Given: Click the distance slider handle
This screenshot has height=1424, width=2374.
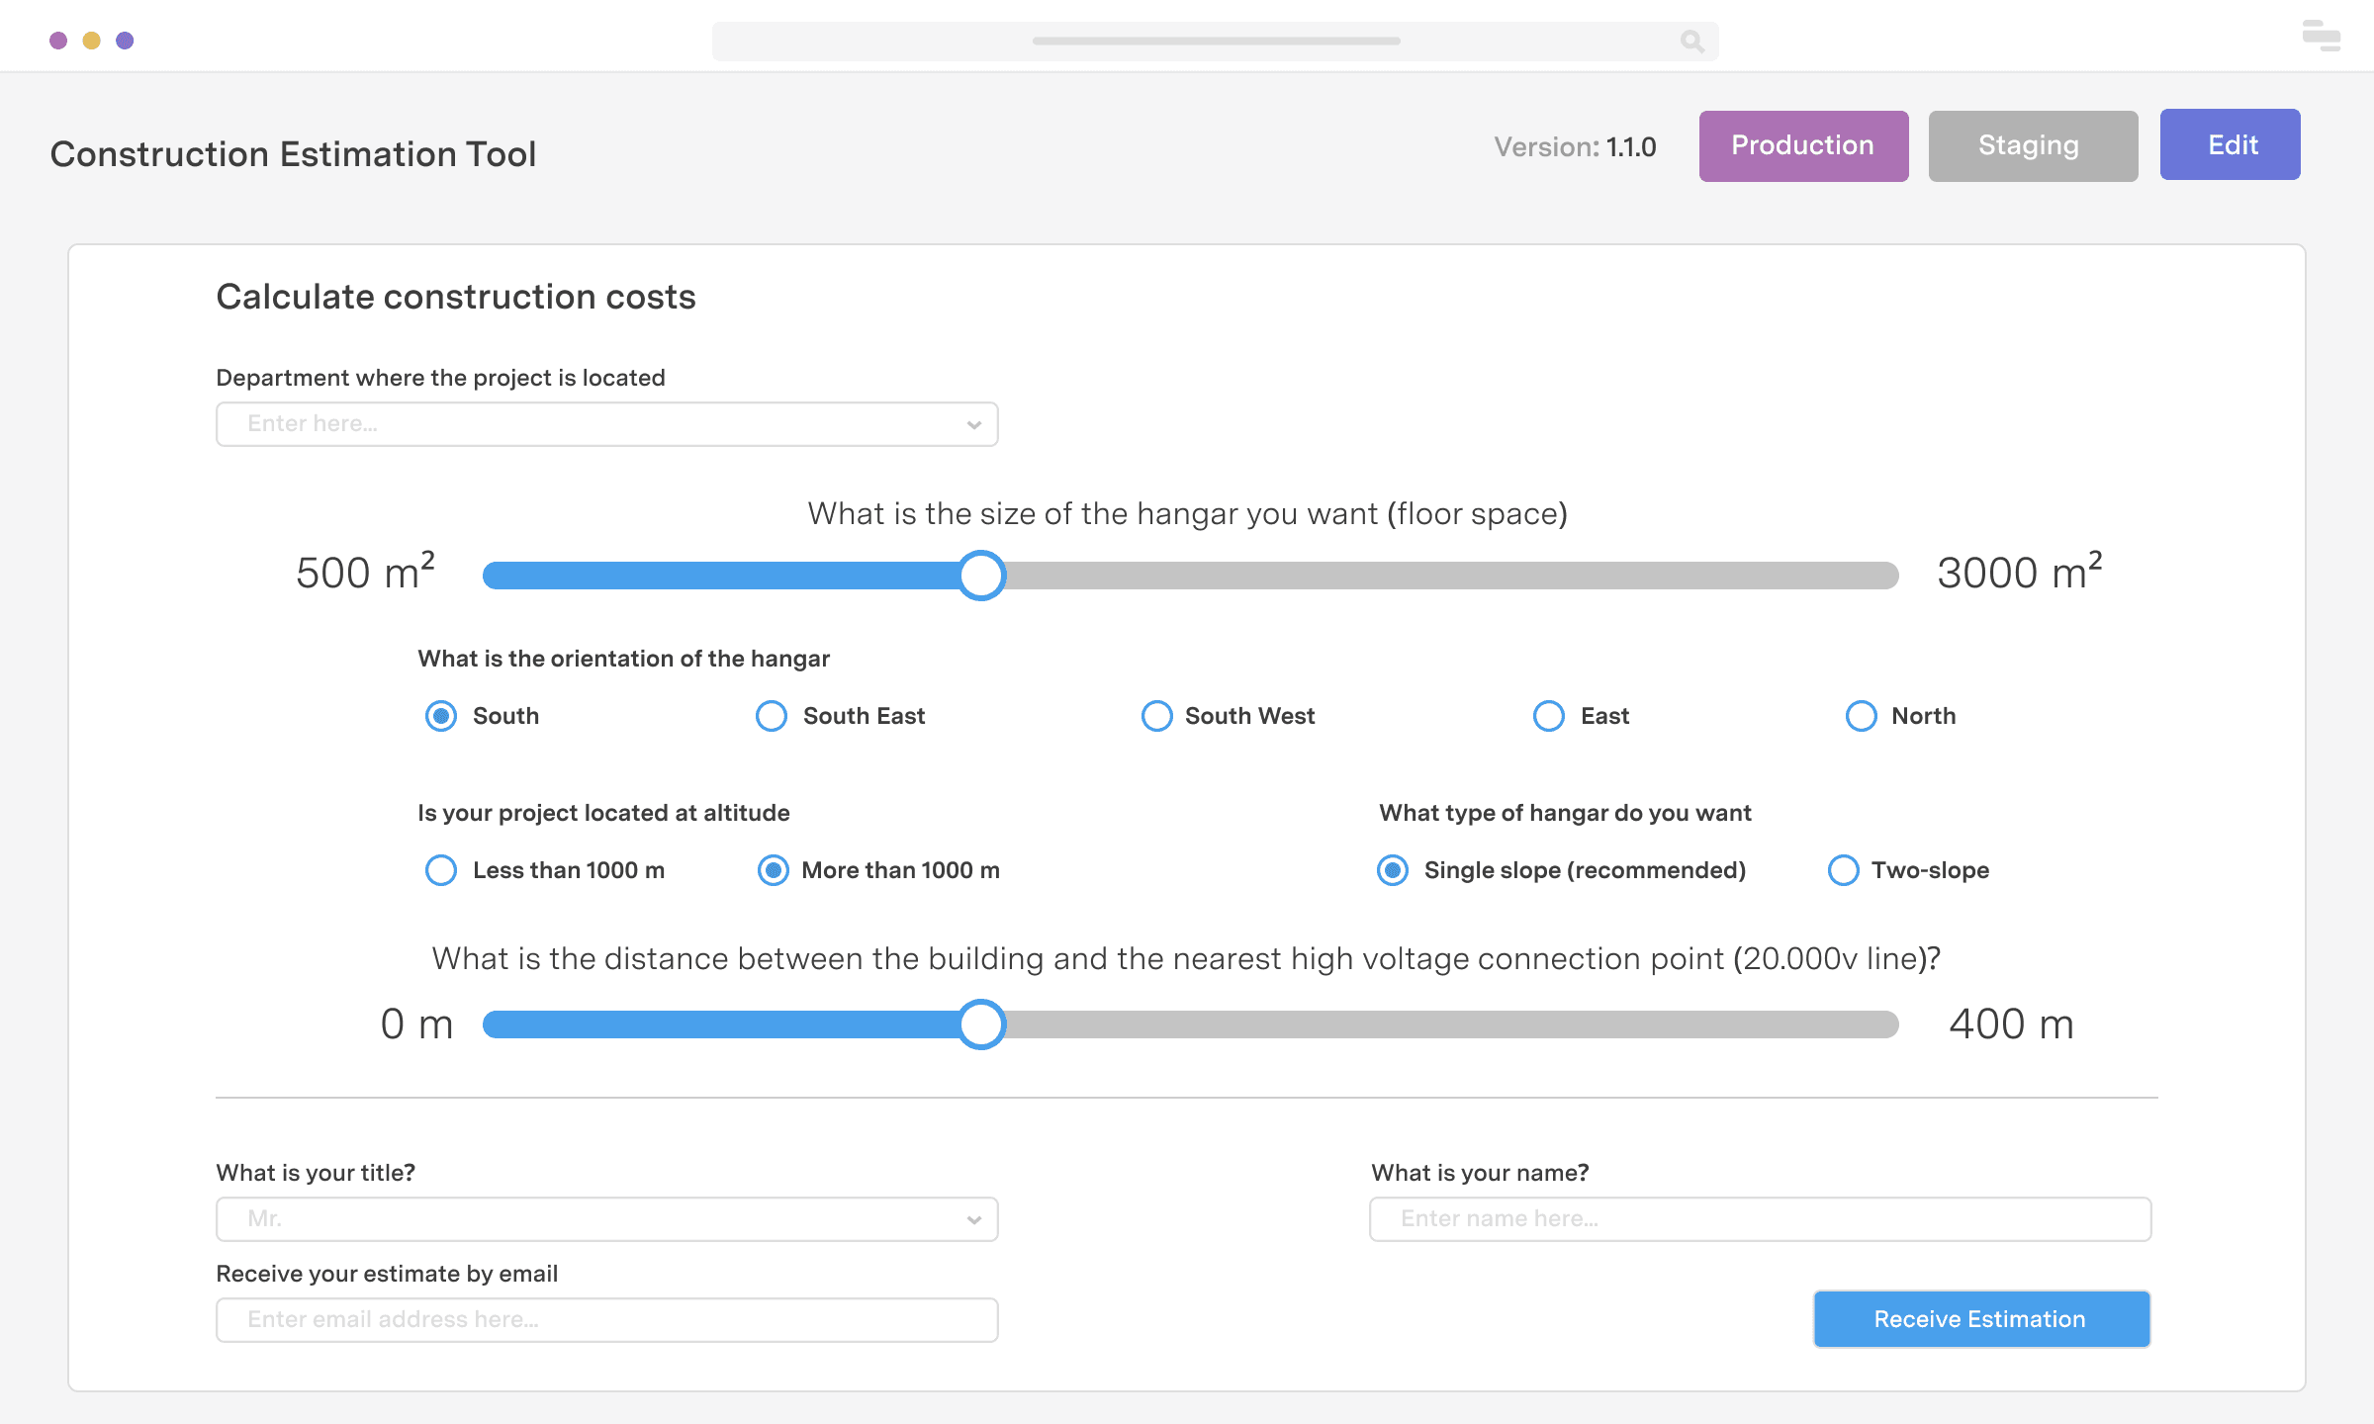Looking at the screenshot, I should click(x=981, y=1025).
